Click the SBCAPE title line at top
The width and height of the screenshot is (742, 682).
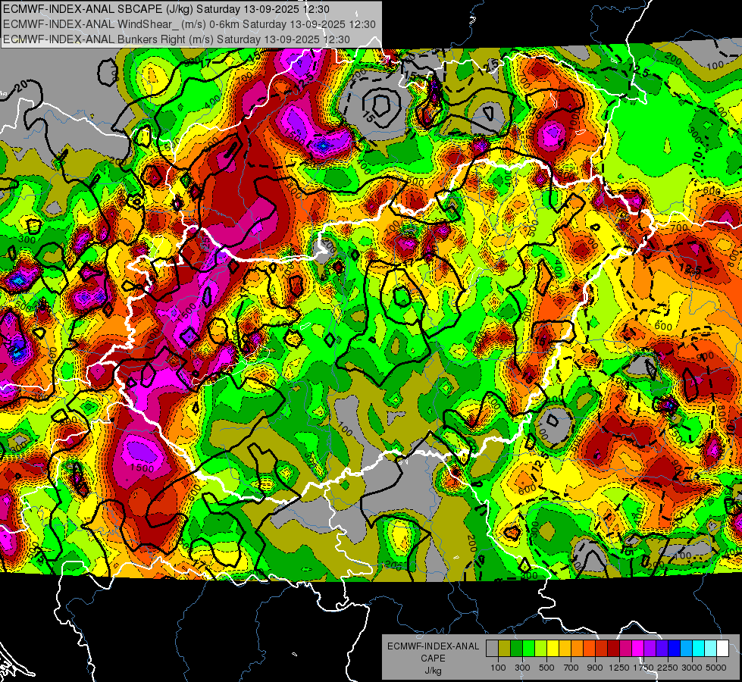pos(166,9)
